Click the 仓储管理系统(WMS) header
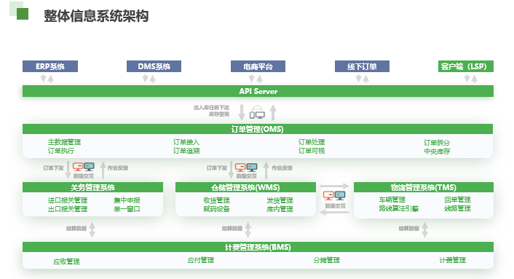The image size is (514, 279). [x=245, y=187]
